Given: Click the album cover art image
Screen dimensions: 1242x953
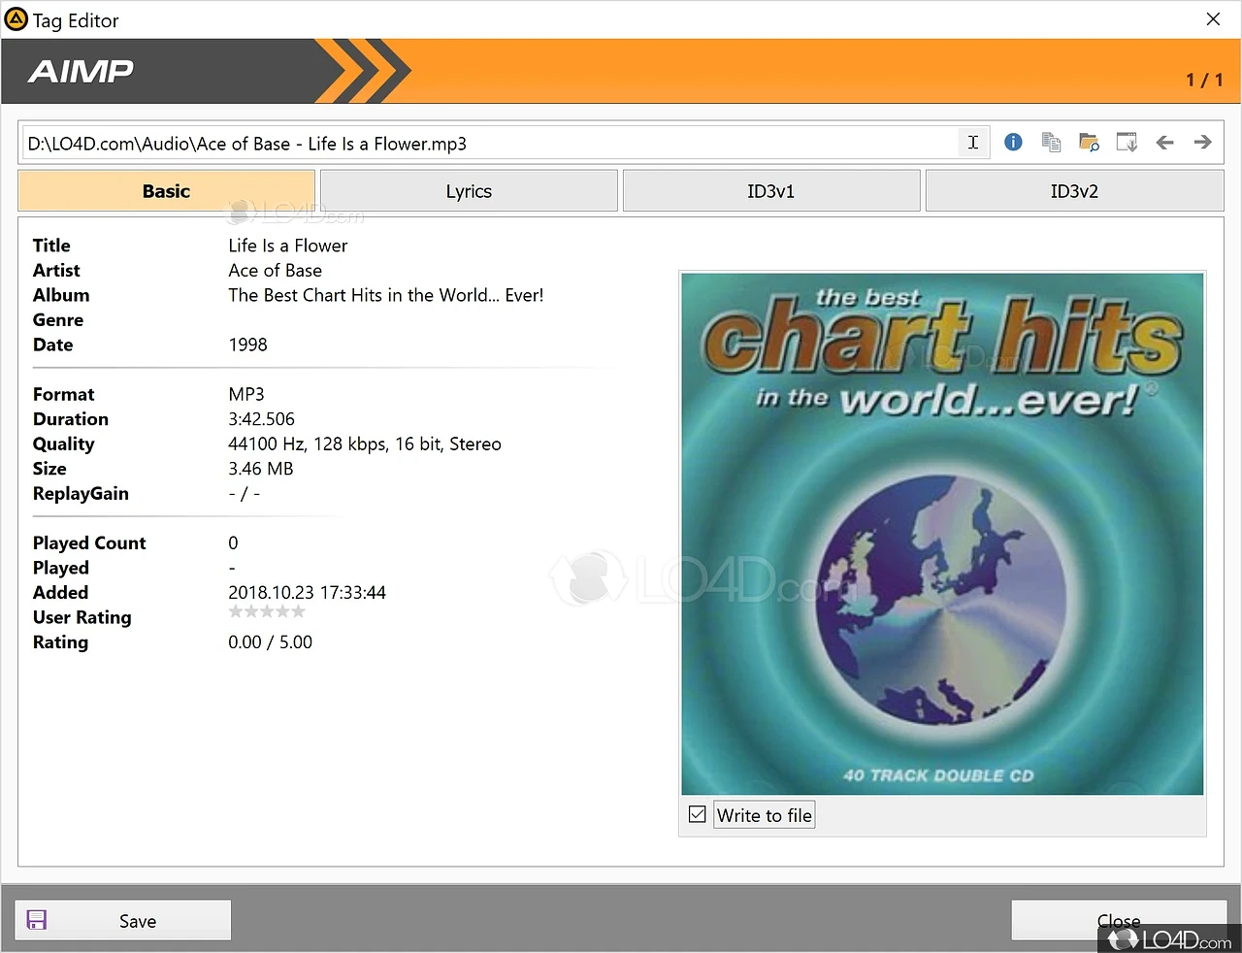Looking at the screenshot, I should point(942,534).
